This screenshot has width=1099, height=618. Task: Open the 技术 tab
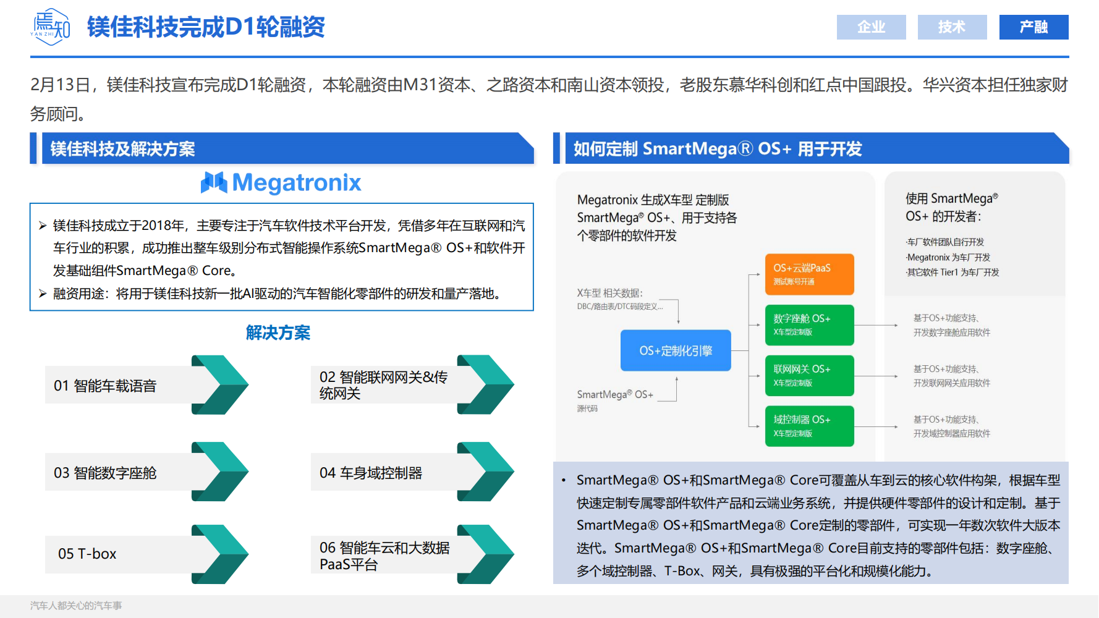click(x=952, y=27)
